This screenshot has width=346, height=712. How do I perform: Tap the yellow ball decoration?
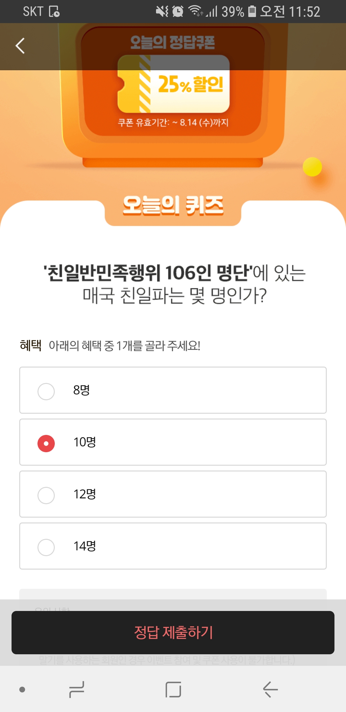312,167
